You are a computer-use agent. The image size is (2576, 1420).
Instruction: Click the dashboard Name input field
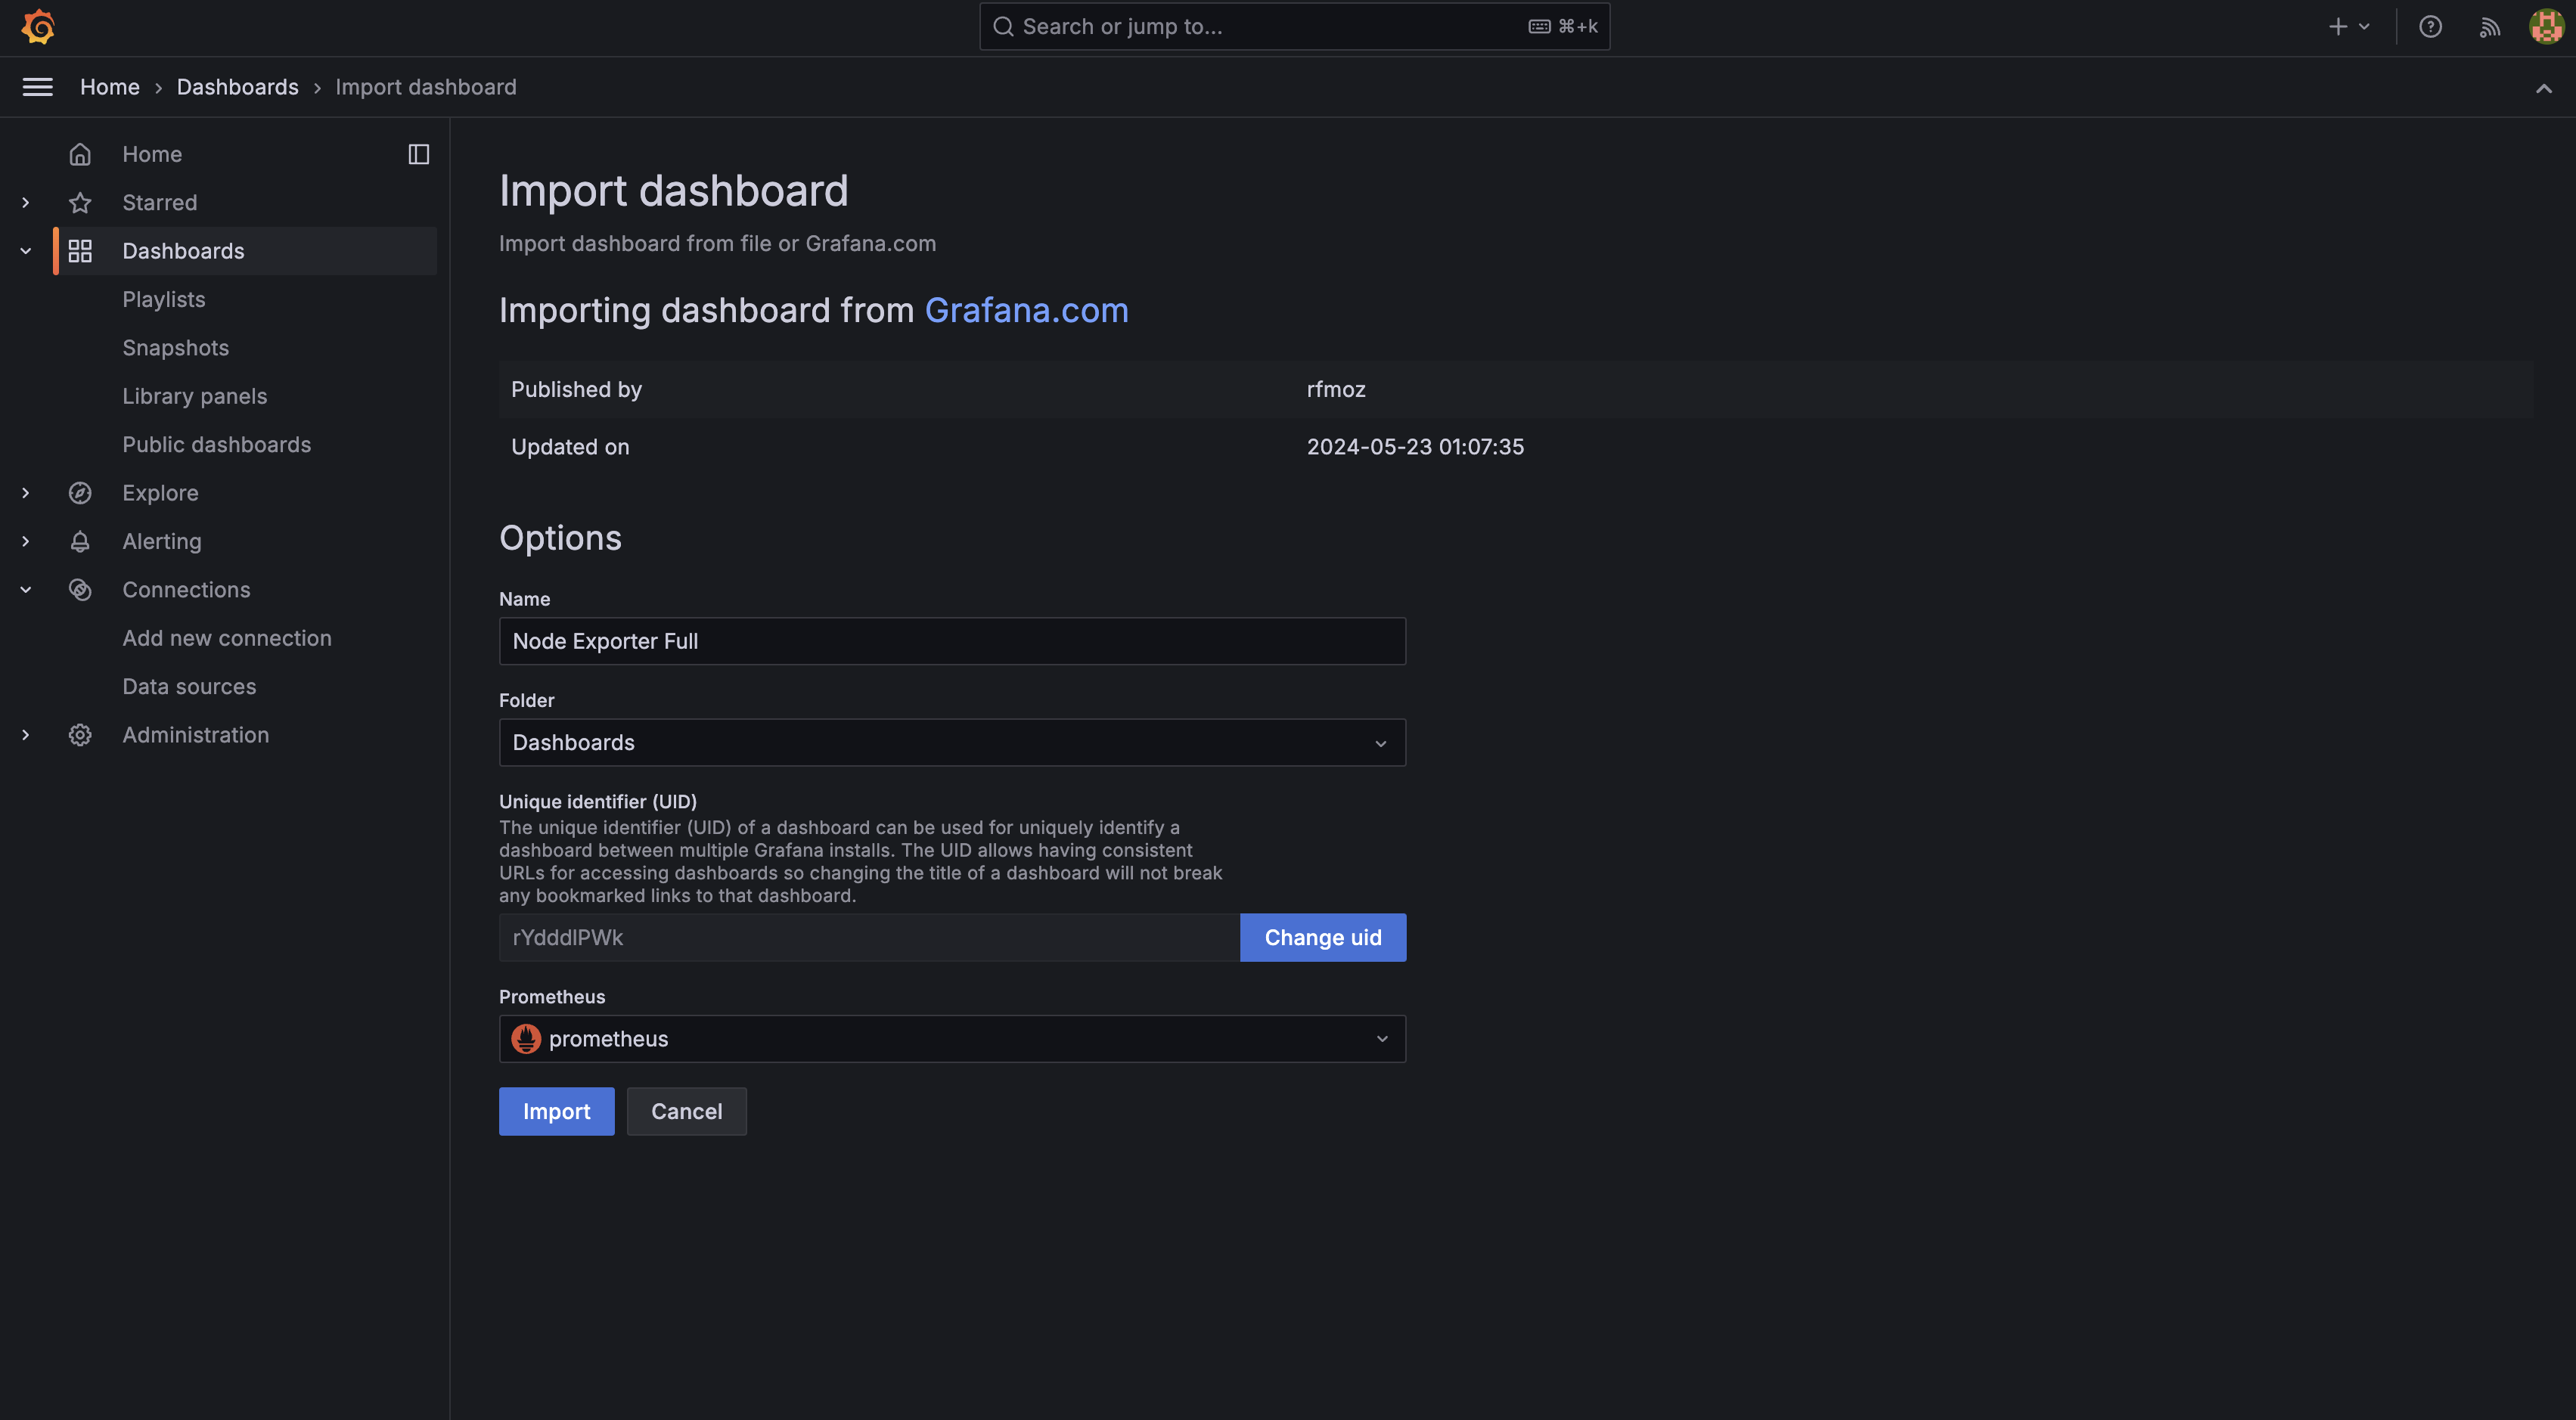coord(951,641)
